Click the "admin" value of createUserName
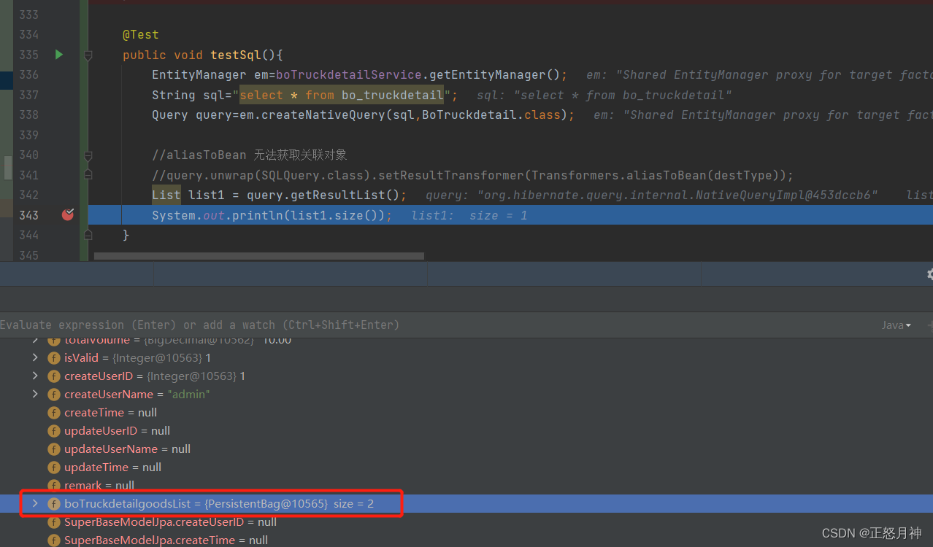 pos(188,395)
